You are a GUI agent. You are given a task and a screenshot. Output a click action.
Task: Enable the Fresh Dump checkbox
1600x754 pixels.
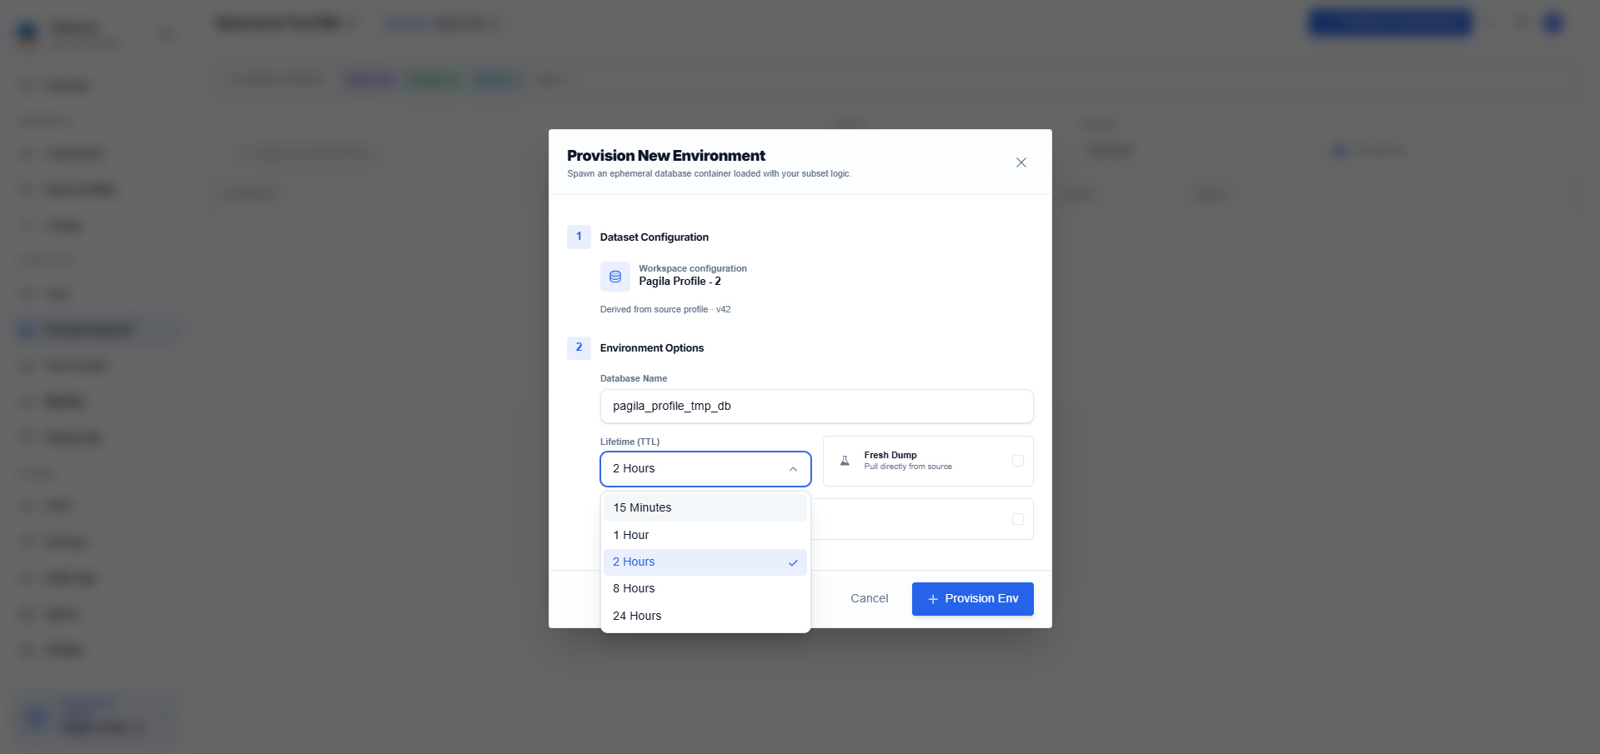point(1018,461)
